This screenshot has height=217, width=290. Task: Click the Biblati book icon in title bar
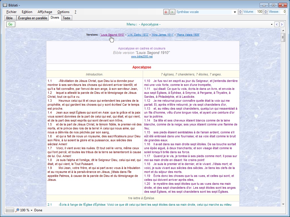pyautogui.click(x=5, y=5)
